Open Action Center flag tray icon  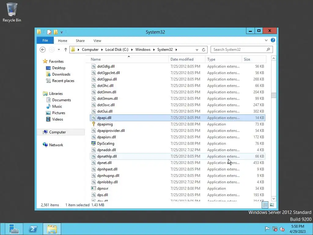click(x=267, y=229)
